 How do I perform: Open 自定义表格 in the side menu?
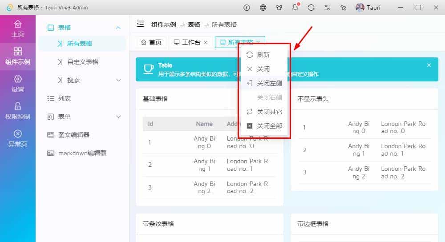(x=82, y=62)
